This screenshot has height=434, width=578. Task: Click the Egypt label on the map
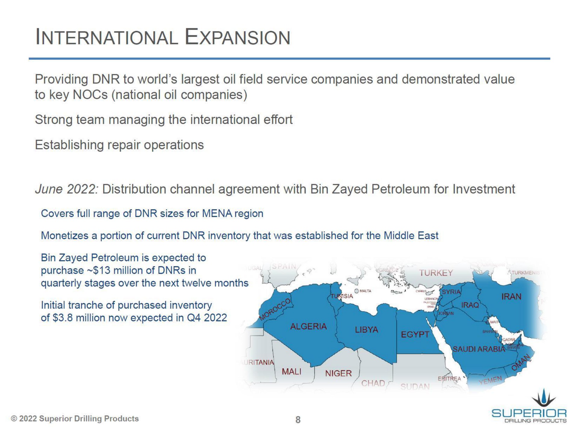click(415, 335)
